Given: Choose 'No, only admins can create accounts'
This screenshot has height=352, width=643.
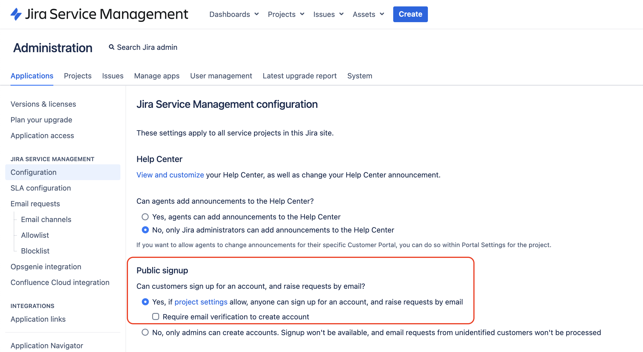Looking at the screenshot, I should point(145,332).
